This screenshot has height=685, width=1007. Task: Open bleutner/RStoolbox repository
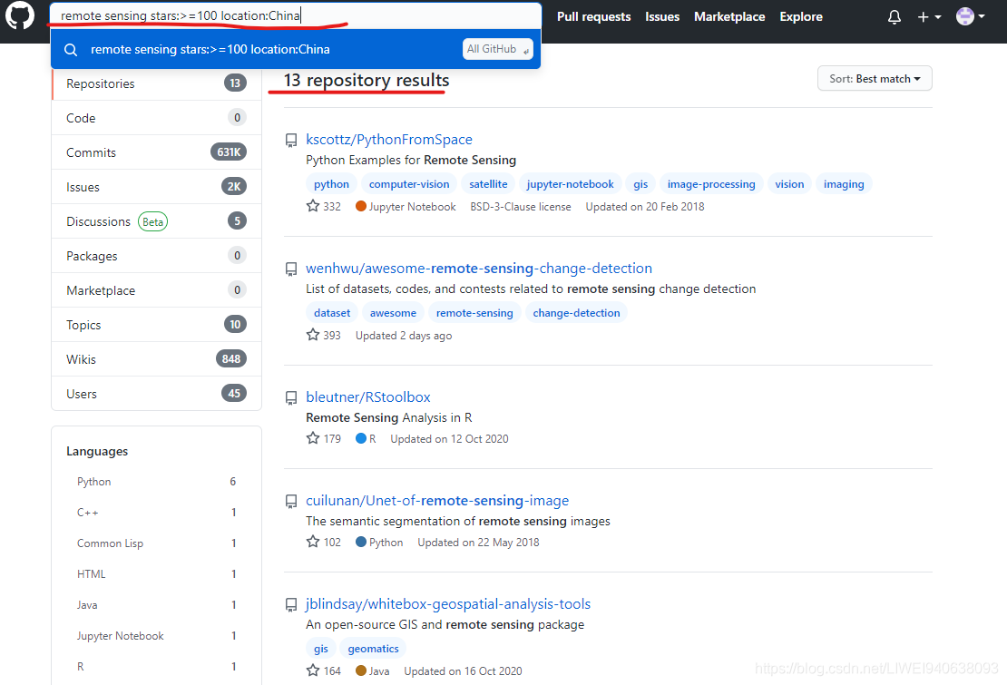368,396
